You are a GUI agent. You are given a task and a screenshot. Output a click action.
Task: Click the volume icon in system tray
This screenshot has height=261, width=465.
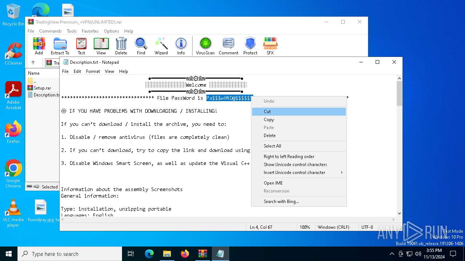tap(418, 254)
